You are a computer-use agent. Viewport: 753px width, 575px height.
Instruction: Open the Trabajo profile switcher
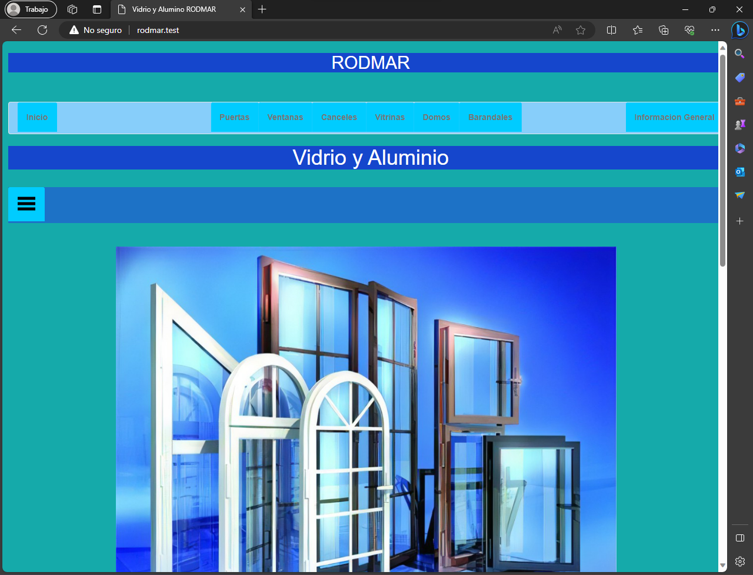(31, 9)
